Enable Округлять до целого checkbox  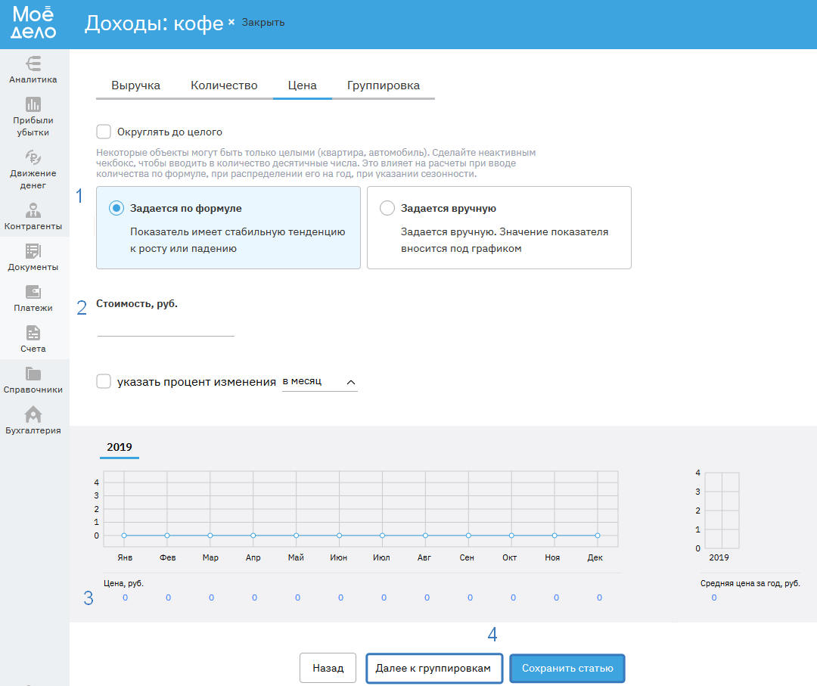point(104,132)
